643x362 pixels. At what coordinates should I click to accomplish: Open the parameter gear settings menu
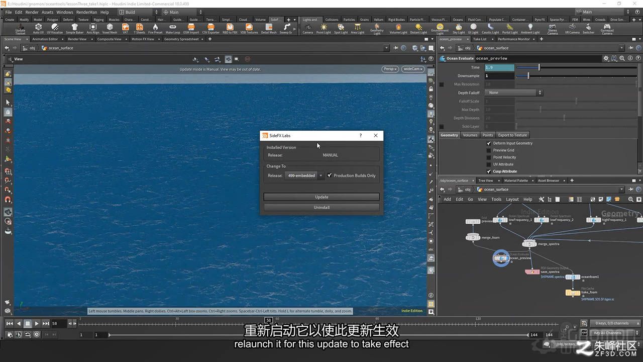tap(606, 58)
